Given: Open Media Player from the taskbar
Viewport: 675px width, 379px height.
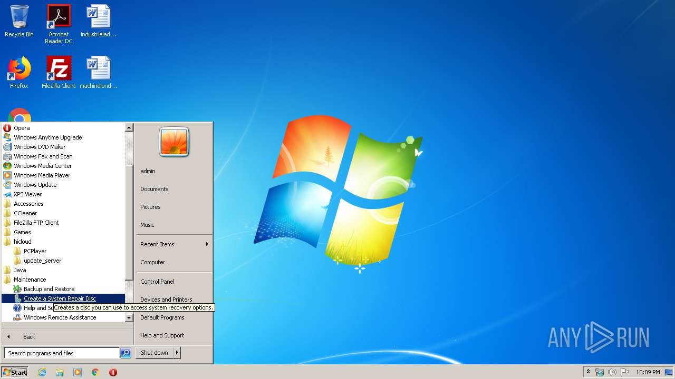Looking at the screenshot, I should coord(78,372).
